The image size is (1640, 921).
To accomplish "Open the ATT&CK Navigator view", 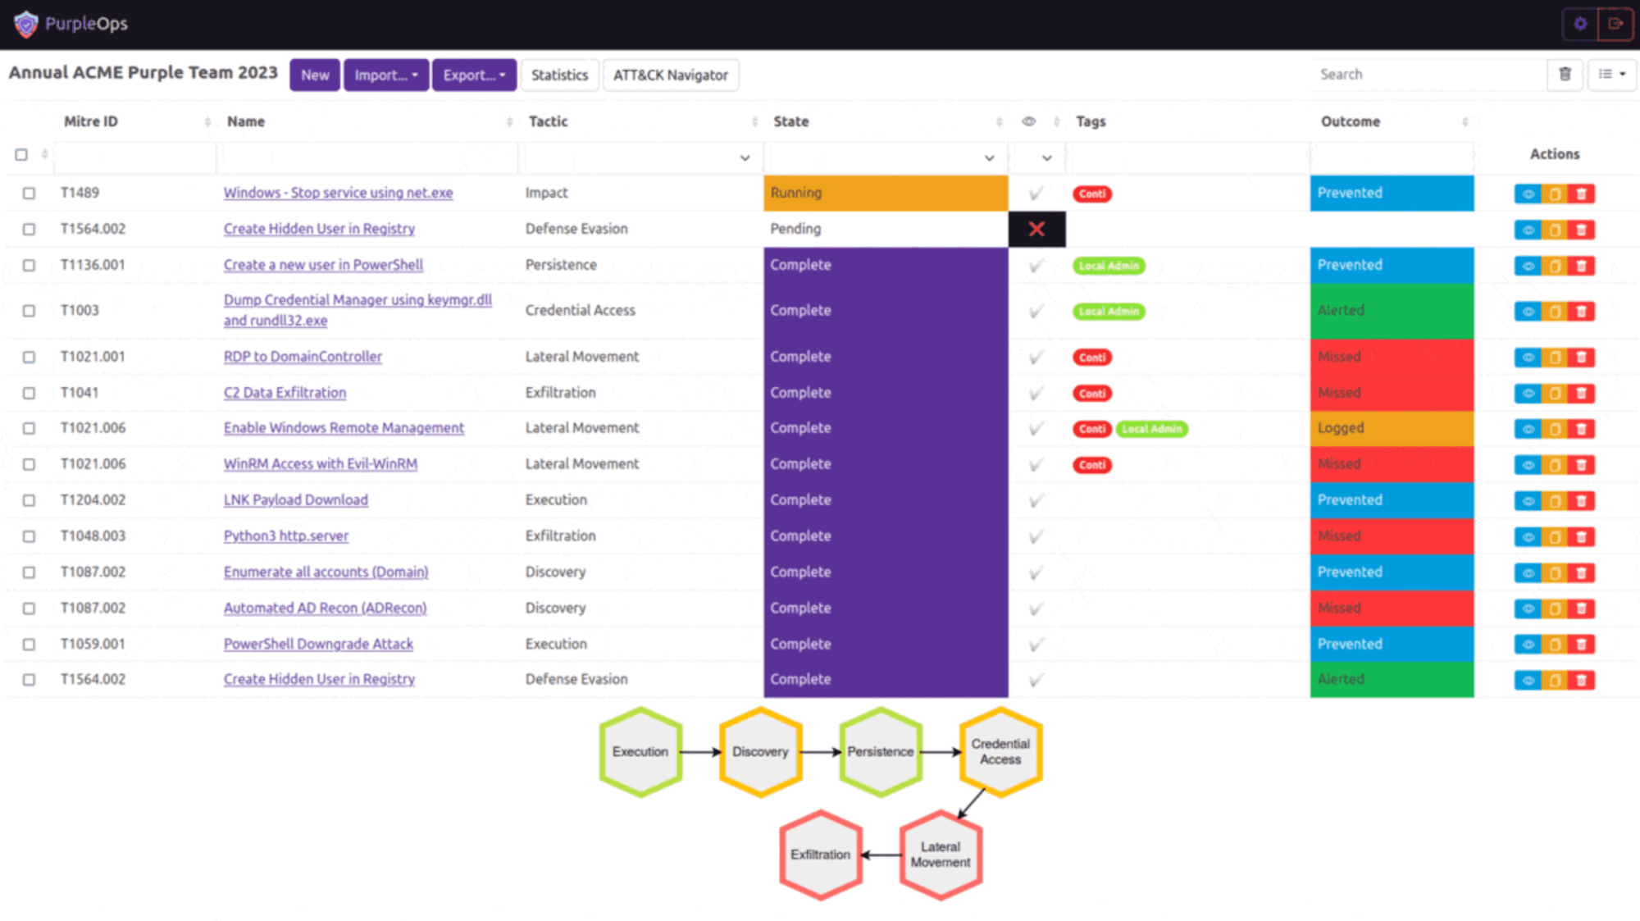I will [x=671, y=75].
